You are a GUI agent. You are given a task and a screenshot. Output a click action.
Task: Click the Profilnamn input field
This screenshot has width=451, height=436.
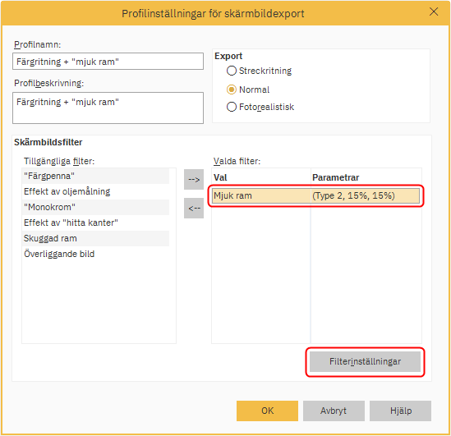[x=108, y=62]
